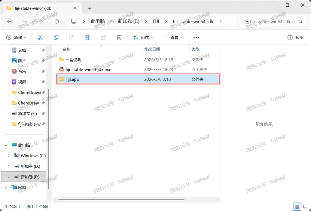311x211 pixels.
Task: Click 应用程序 type cell
Action: point(199,69)
